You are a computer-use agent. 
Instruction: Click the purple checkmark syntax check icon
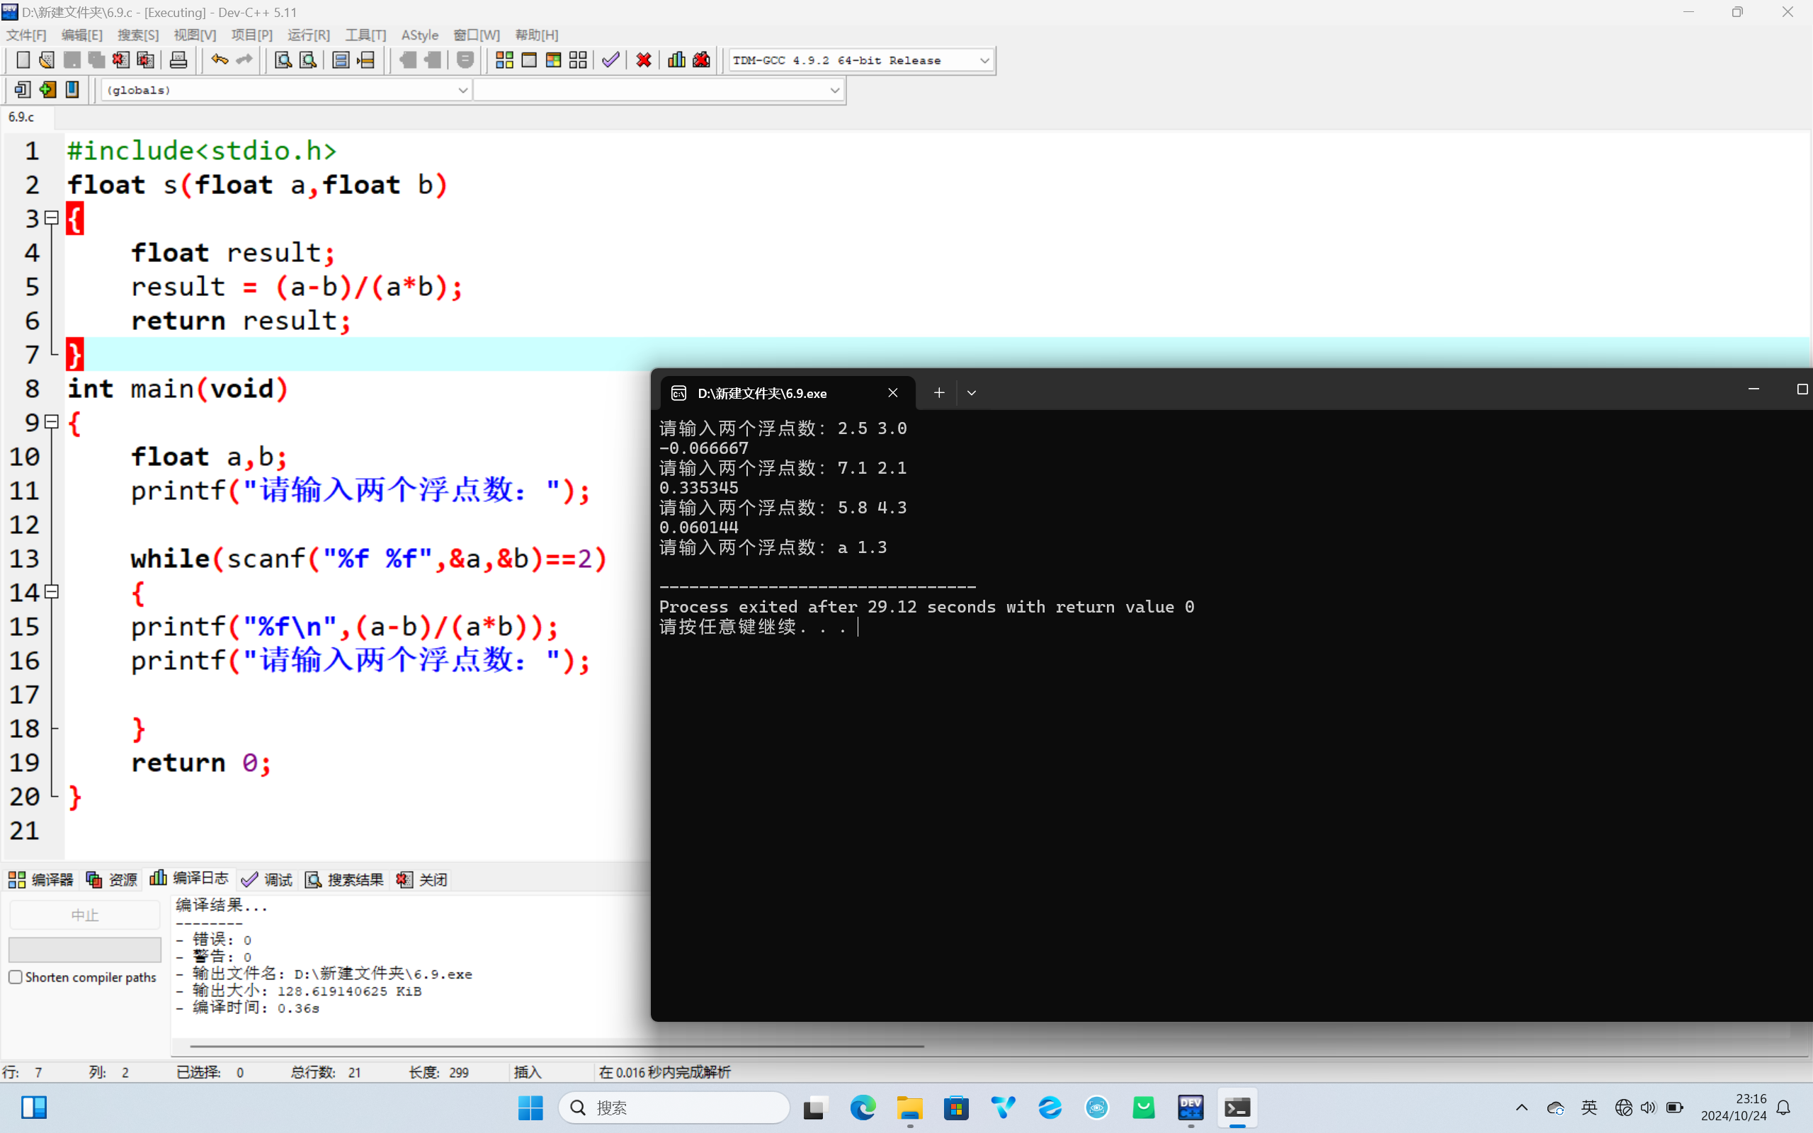610,60
